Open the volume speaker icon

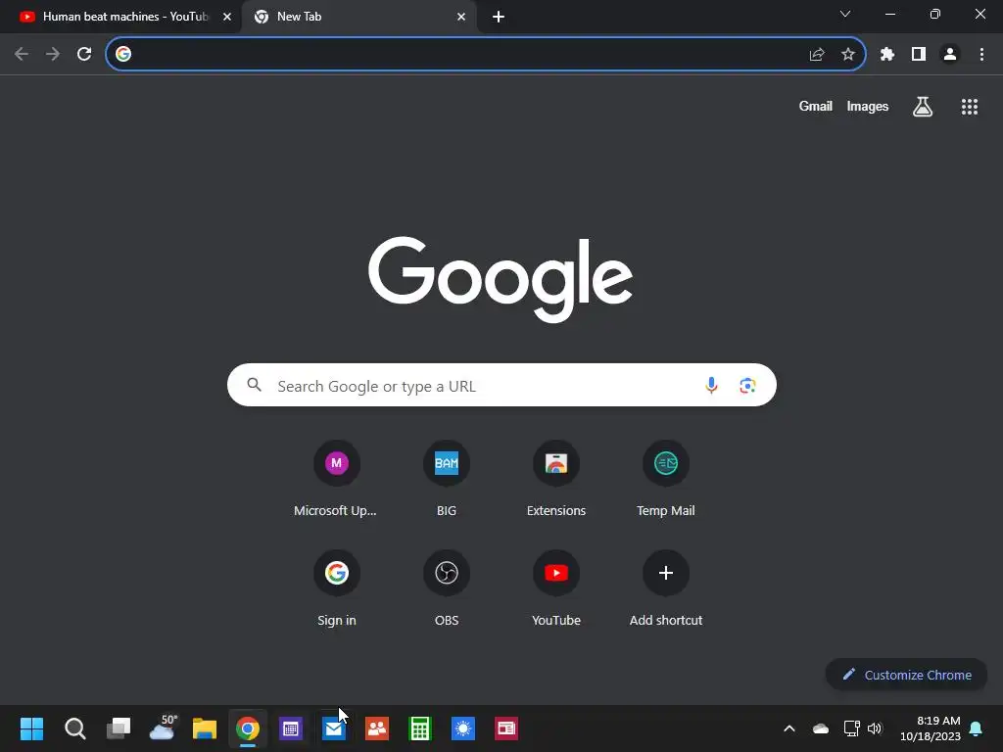875,728
